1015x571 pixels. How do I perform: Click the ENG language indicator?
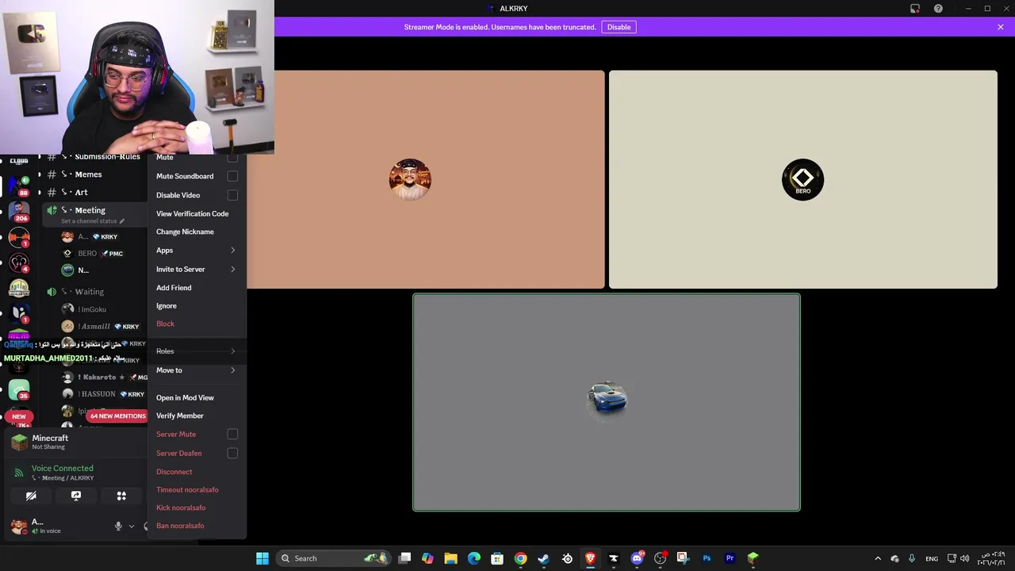pyautogui.click(x=932, y=558)
